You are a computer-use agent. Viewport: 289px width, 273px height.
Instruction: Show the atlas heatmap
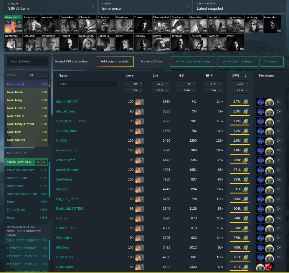click(x=237, y=61)
